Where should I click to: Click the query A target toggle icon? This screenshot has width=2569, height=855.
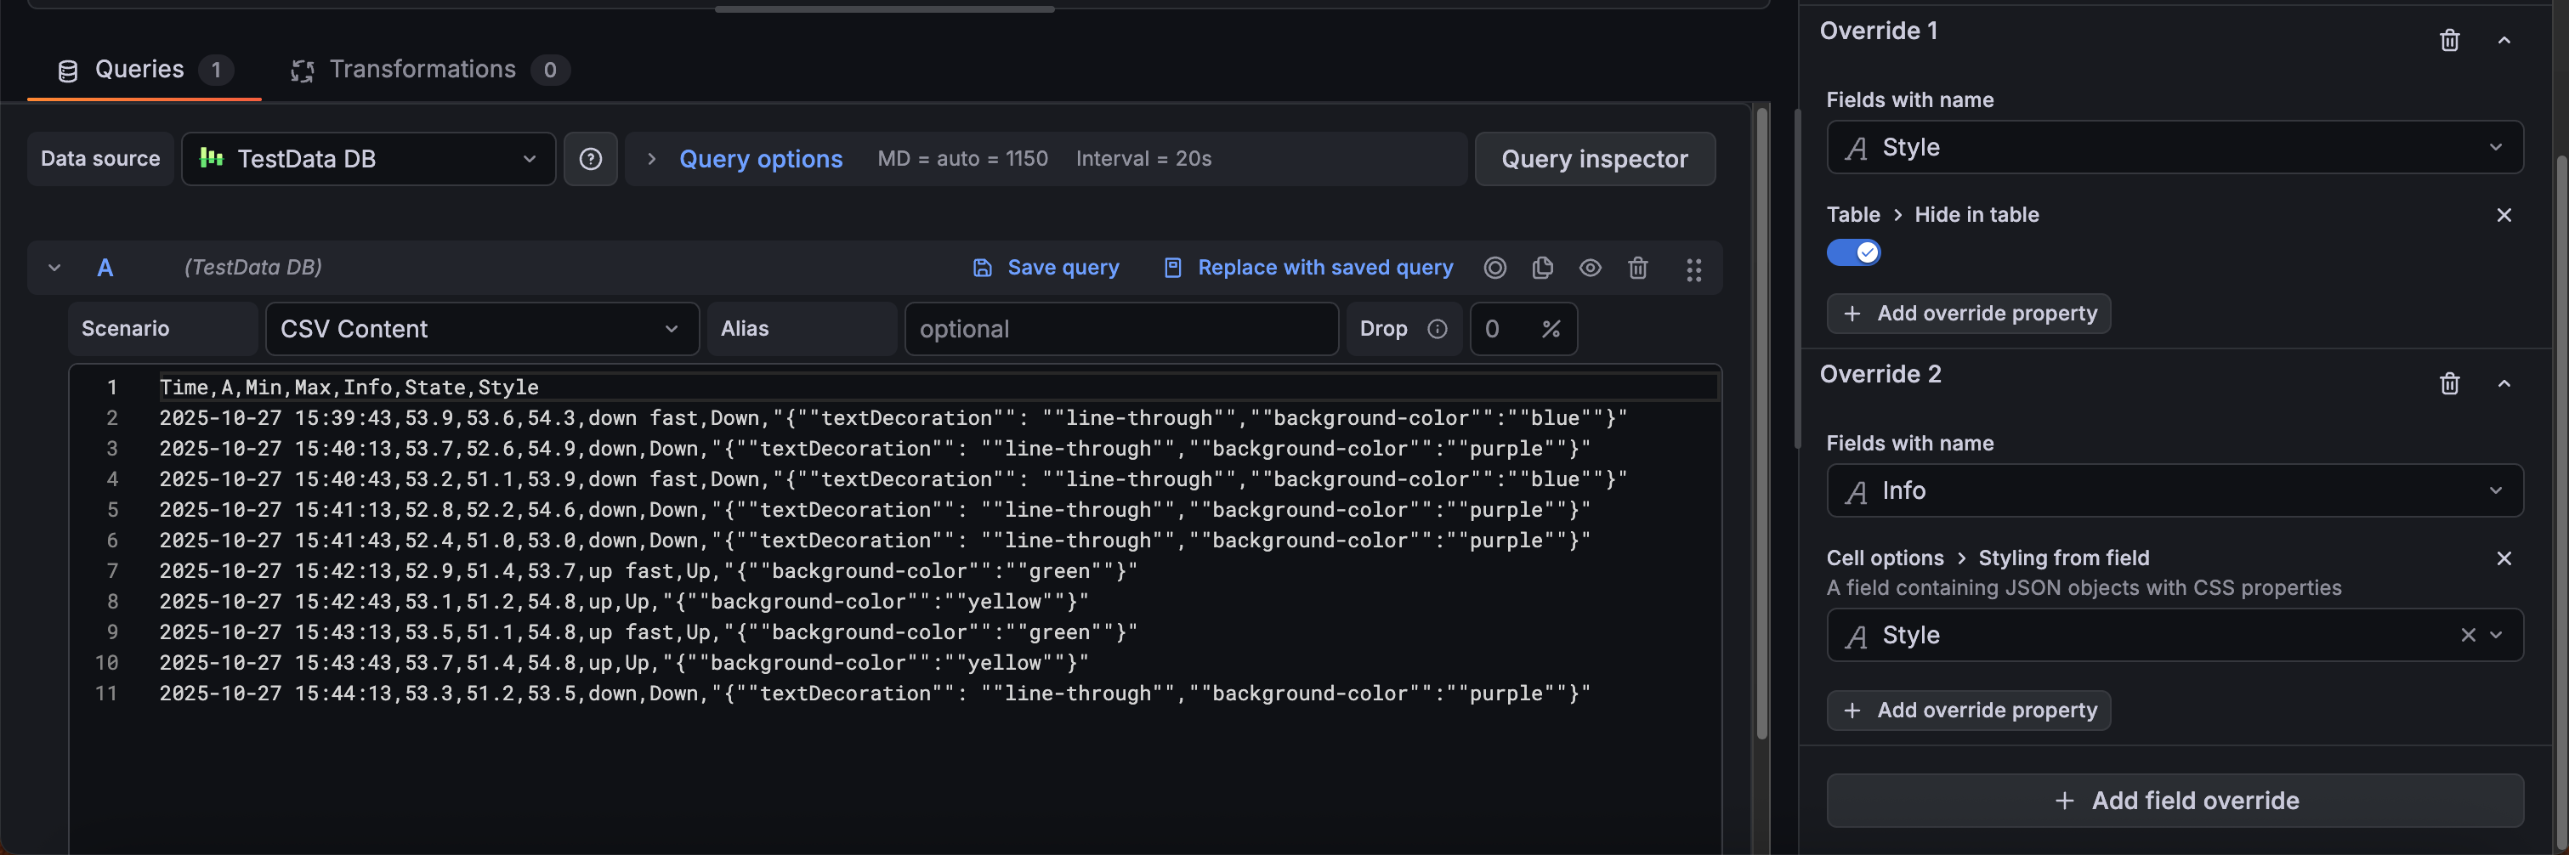[1494, 268]
